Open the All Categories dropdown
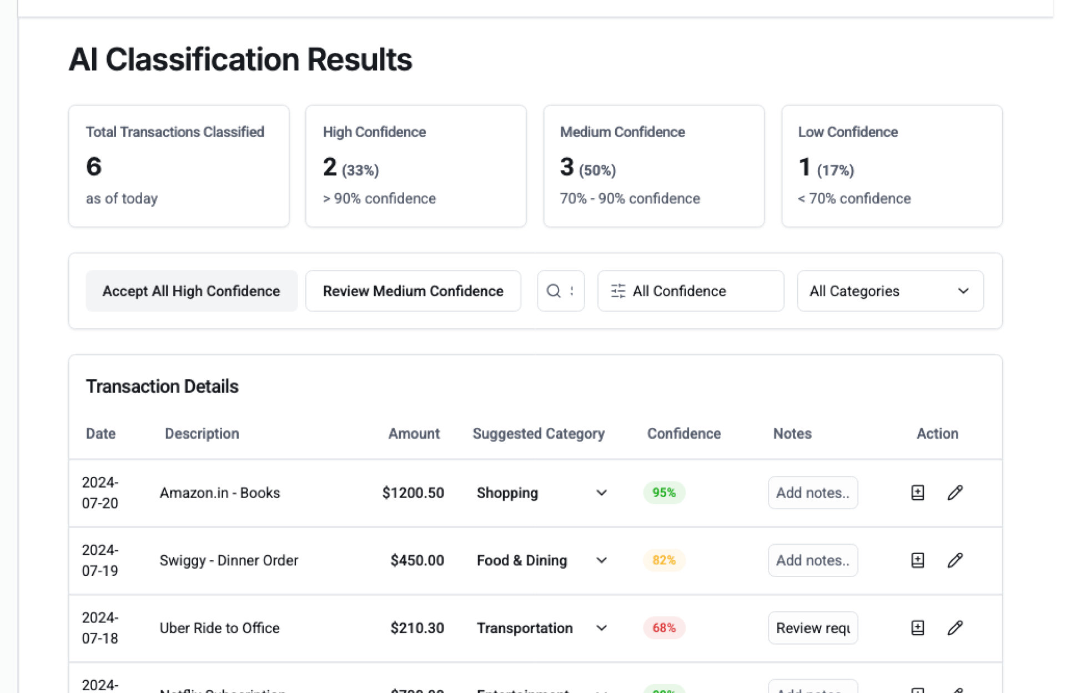The height and width of the screenshot is (693, 1066). coord(890,291)
